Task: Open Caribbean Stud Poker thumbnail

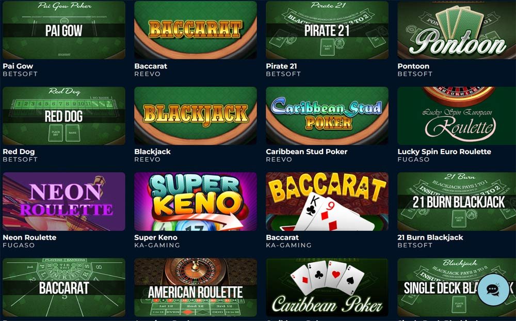Action: click(327, 115)
